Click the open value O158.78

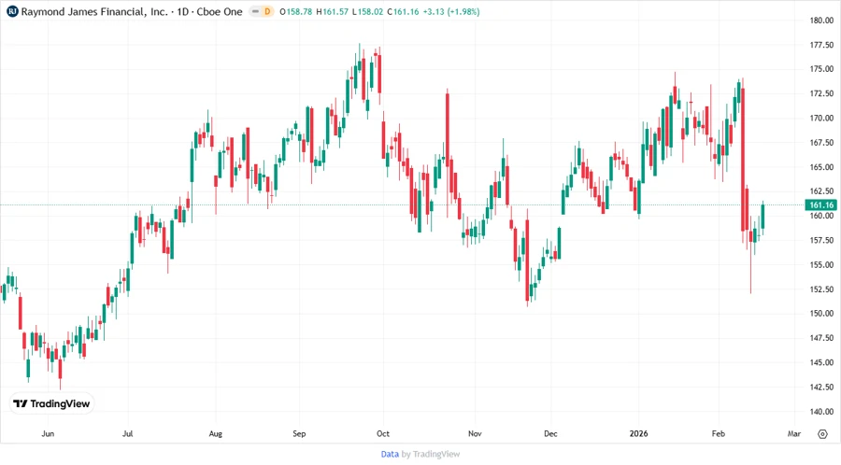295,11
